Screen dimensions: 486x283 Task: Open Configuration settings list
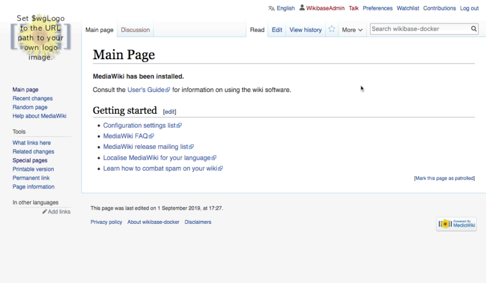pos(142,125)
